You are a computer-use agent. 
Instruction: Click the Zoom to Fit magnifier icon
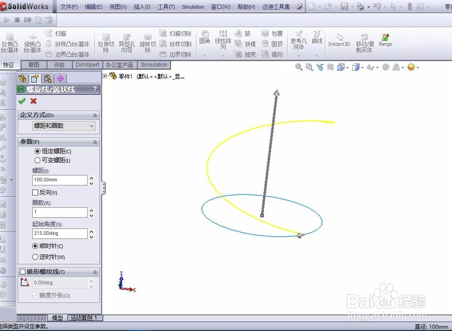300,67
